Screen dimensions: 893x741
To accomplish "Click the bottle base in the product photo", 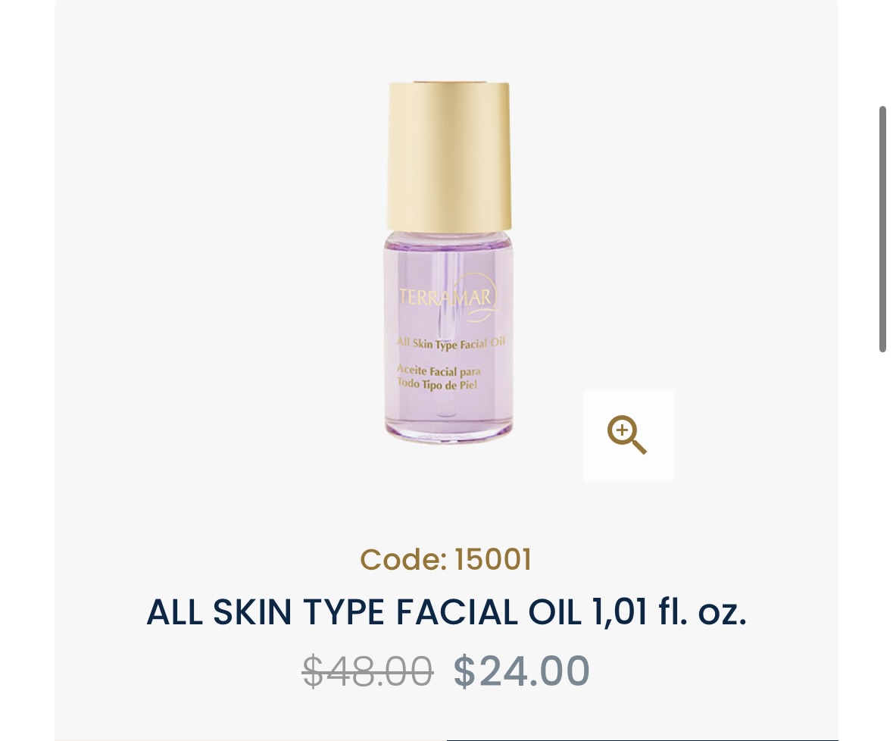I will tap(449, 431).
